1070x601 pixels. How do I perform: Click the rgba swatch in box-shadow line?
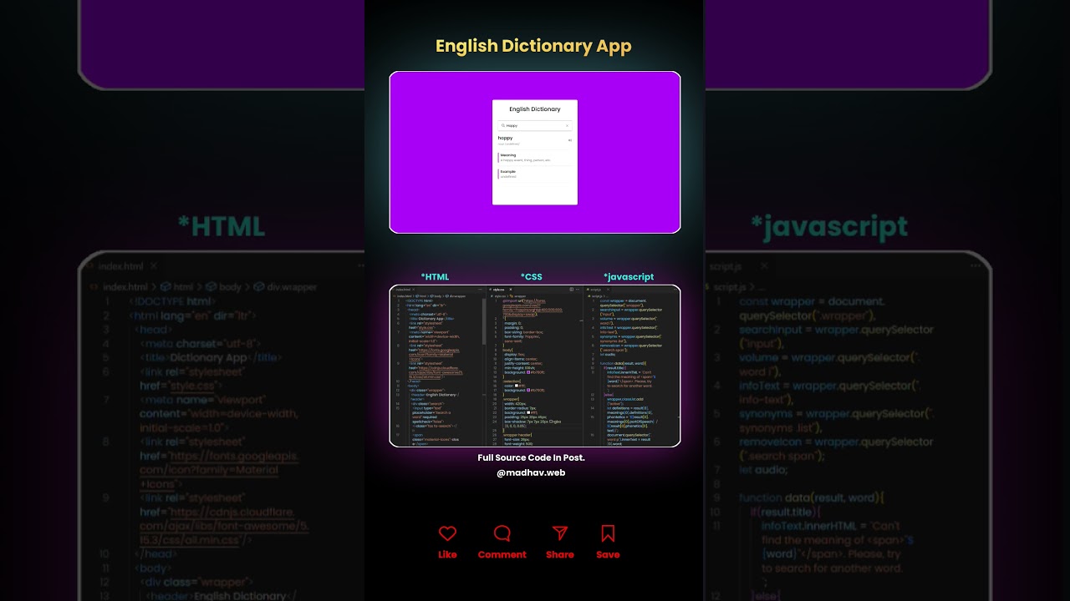pos(552,422)
